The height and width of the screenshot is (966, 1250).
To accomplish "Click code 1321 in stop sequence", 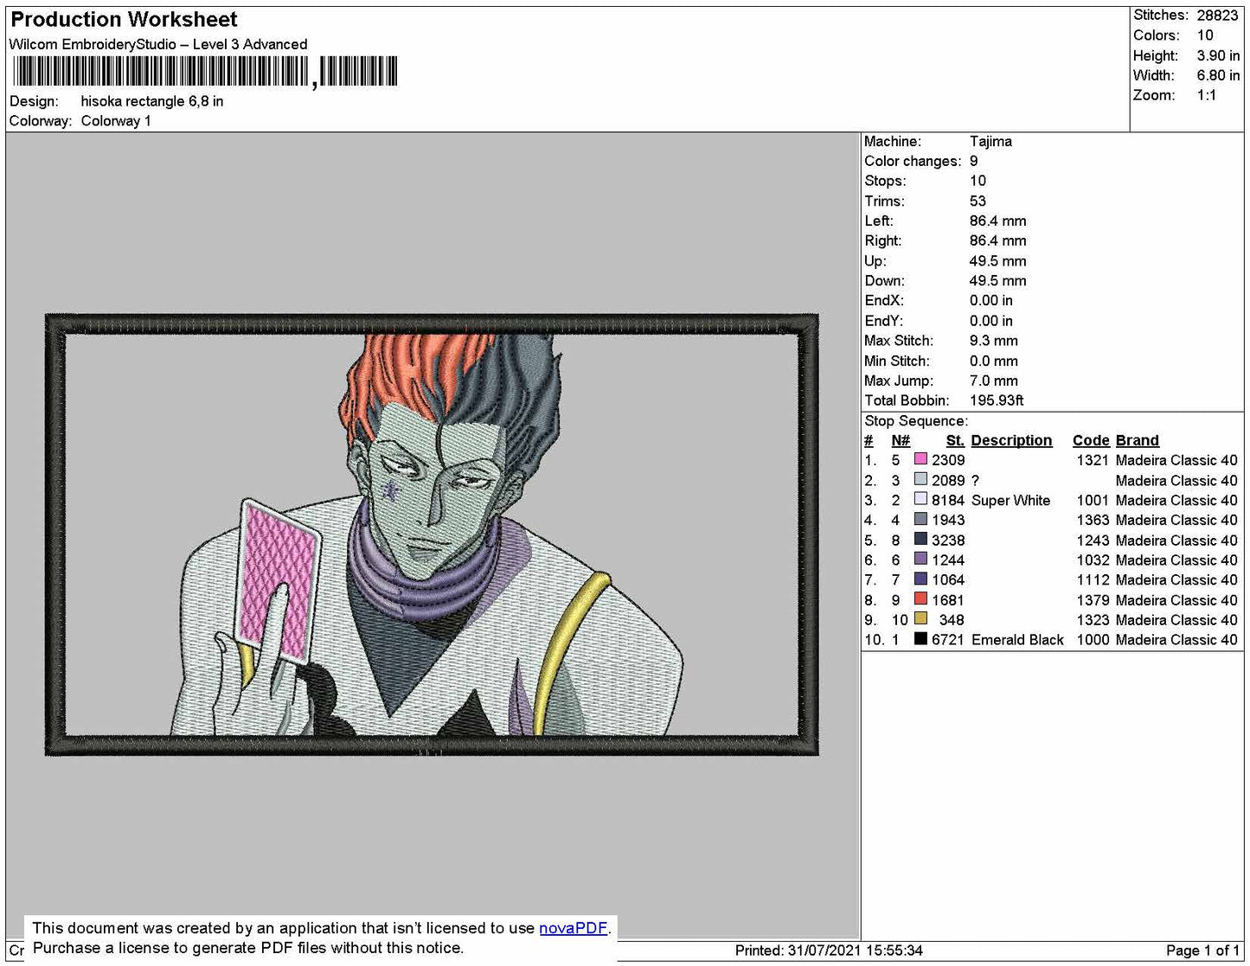I will (x=1093, y=460).
